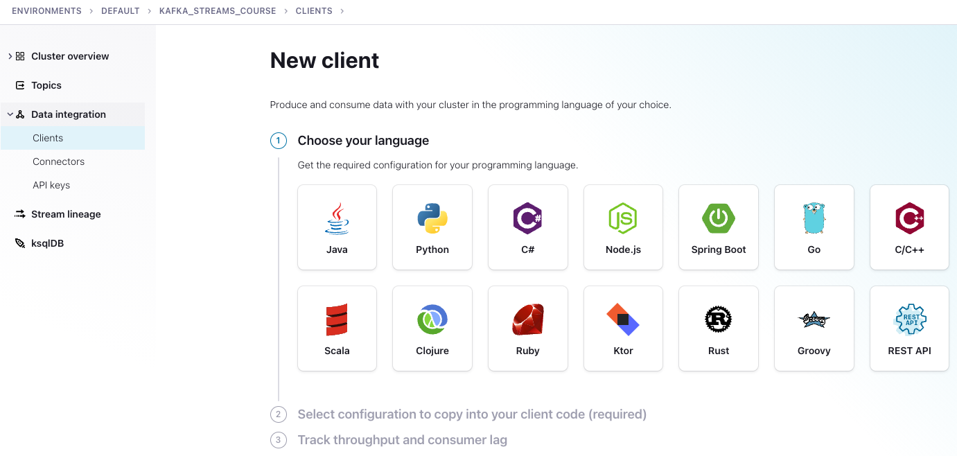Image resolution: width=957 pixels, height=456 pixels.
Task: Select the Go gopher icon
Action: pos(814,218)
